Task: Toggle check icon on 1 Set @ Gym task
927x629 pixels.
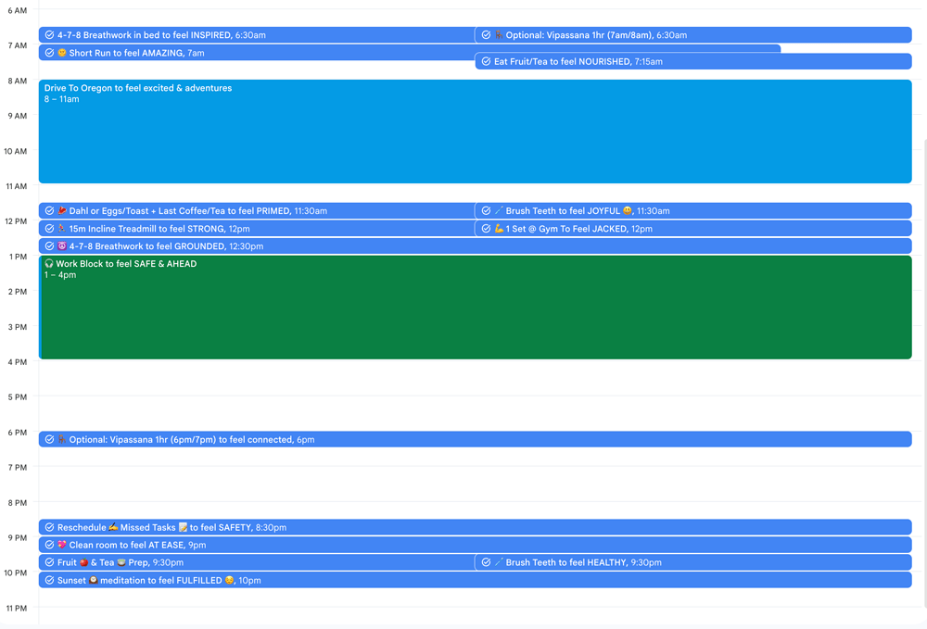Action: (x=486, y=229)
